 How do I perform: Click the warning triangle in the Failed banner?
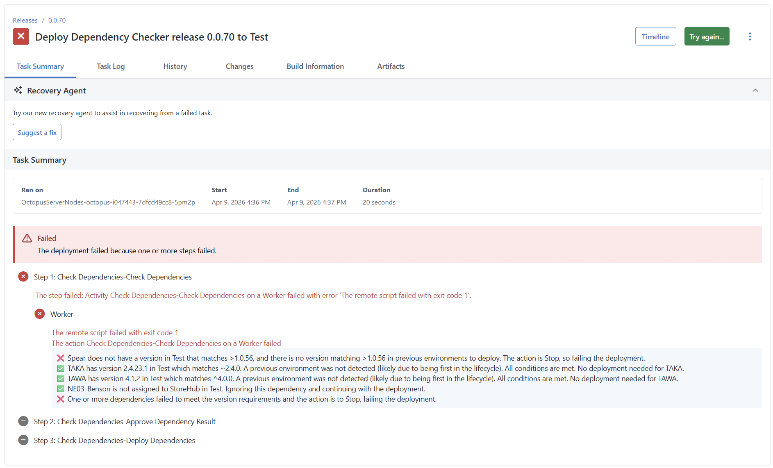[x=27, y=238]
